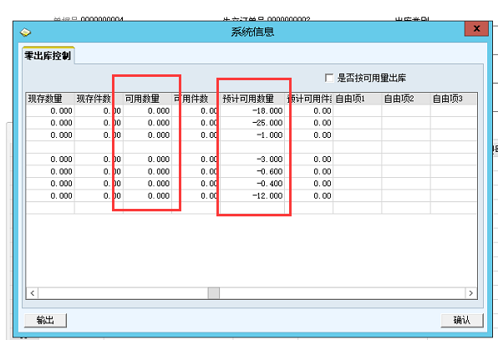The height and width of the screenshot is (340, 498).
Task: Click the 输出 button
Action: click(45, 320)
